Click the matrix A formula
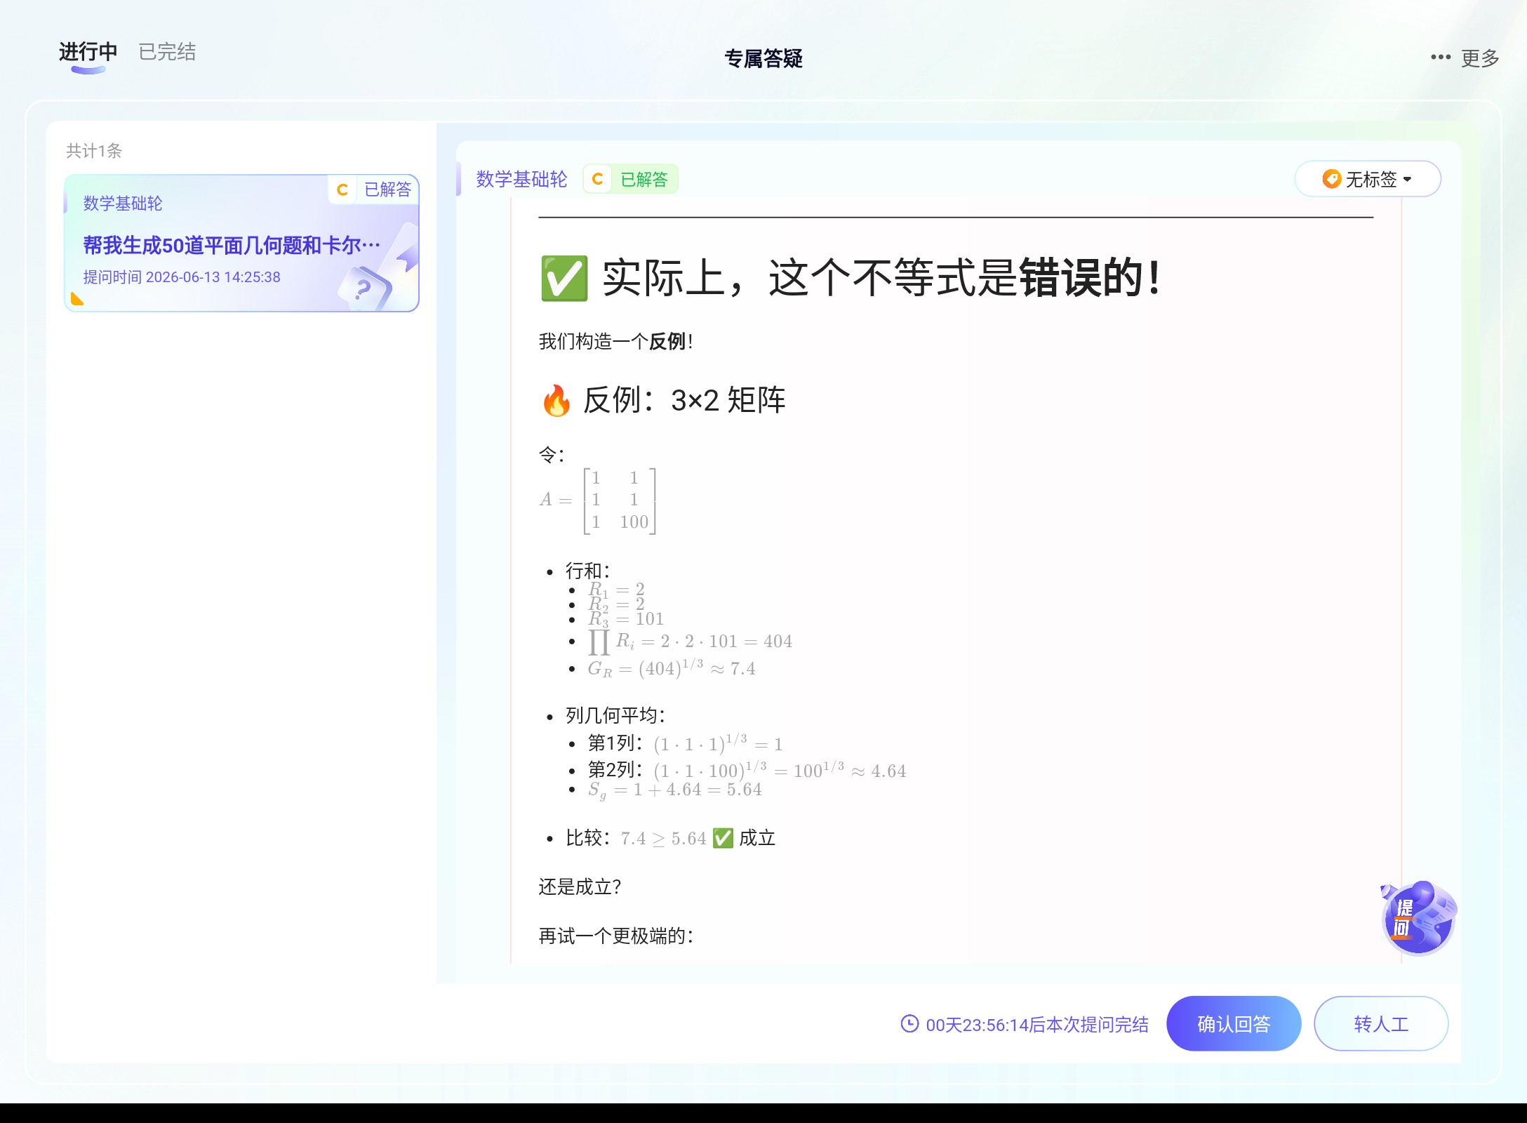The image size is (1527, 1123). click(x=599, y=500)
